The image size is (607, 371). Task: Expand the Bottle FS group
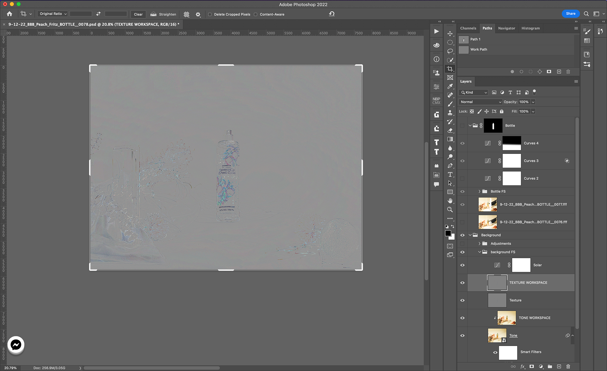click(479, 191)
